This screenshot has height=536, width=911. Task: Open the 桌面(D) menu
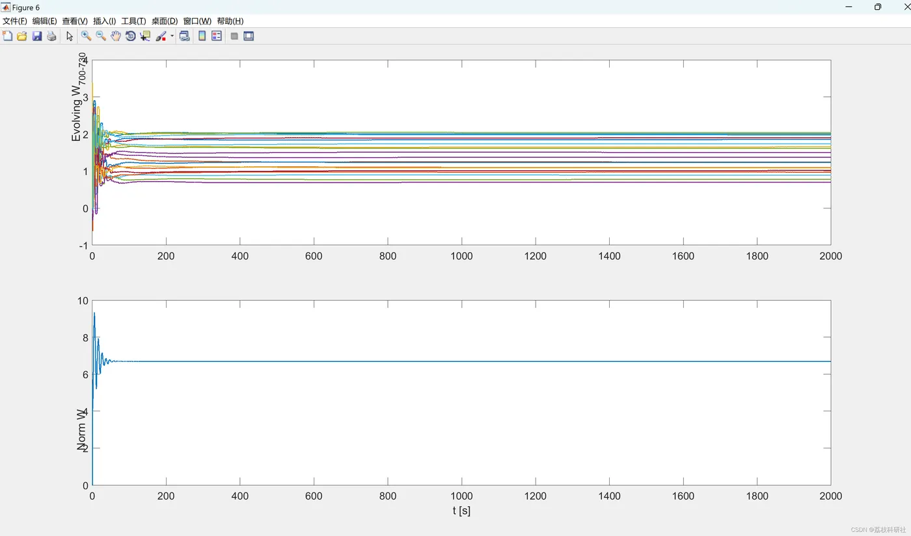pos(165,21)
